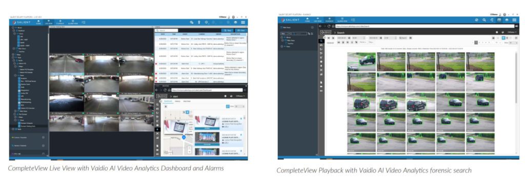Click browser refresh icon in Playback window
525x186 pixels.
point(329,26)
